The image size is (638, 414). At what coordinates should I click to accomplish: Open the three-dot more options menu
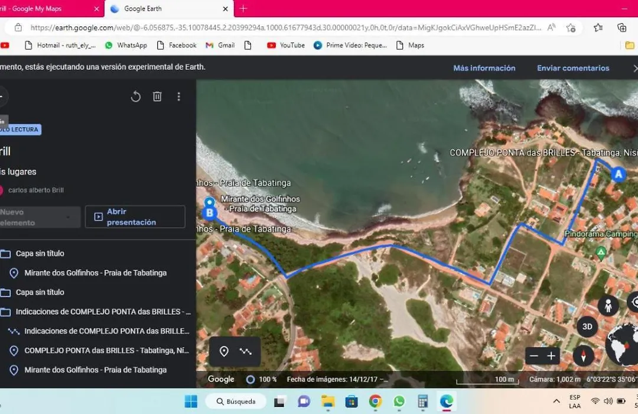(178, 96)
